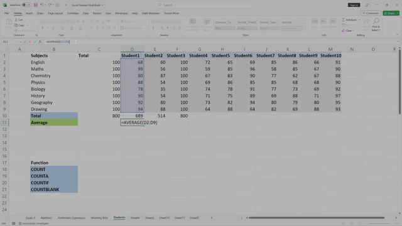Click inside the formula bar text
The height and width of the screenshot is (226, 402).
point(58,42)
